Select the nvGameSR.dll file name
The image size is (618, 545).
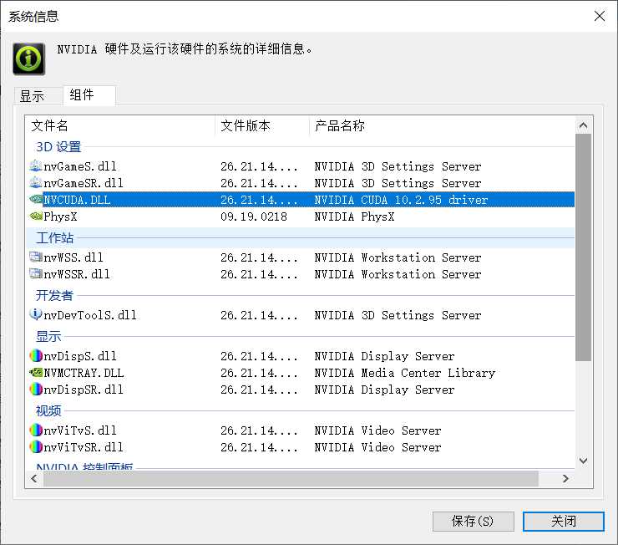pos(84,183)
